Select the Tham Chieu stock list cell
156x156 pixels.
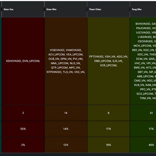(x=108, y=61)
